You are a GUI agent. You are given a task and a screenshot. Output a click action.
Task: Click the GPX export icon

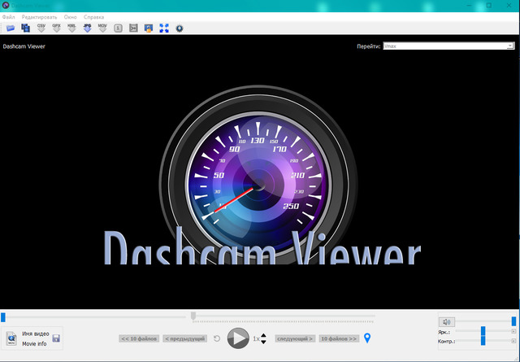(57, 28)
